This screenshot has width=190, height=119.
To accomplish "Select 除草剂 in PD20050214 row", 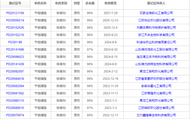I will [x=61, y=20].
